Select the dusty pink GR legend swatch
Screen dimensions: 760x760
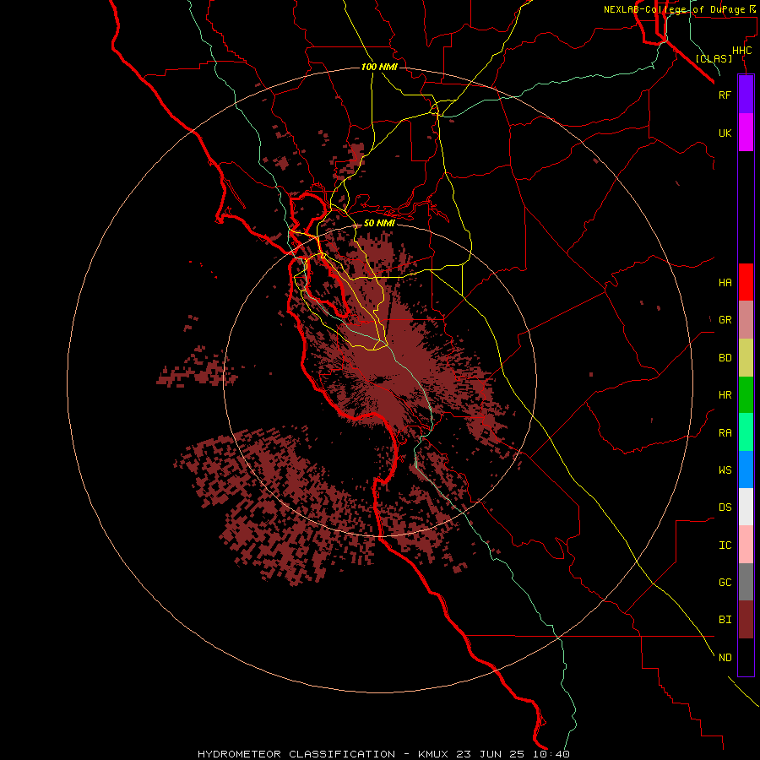(x=746, y=320)
